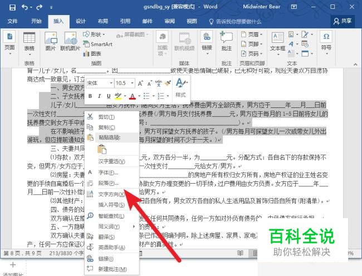Screen dimensions: 362x276
Task: Switch to the 布局 ribbon tab
Action: pyautogui.click(x=103, y=21)
